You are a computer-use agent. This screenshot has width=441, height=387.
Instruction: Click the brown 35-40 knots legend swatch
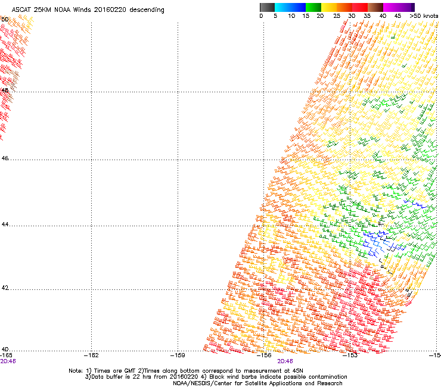click(x=375, y=7)
